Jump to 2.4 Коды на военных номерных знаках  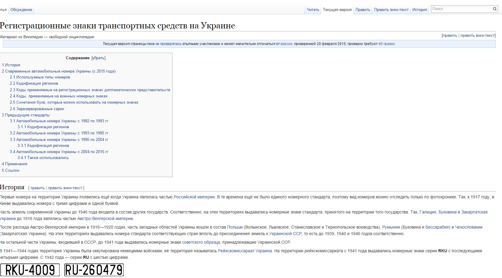58,96
